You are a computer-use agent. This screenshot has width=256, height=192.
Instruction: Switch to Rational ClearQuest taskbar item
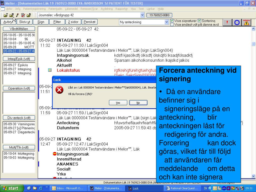(182, 188)
